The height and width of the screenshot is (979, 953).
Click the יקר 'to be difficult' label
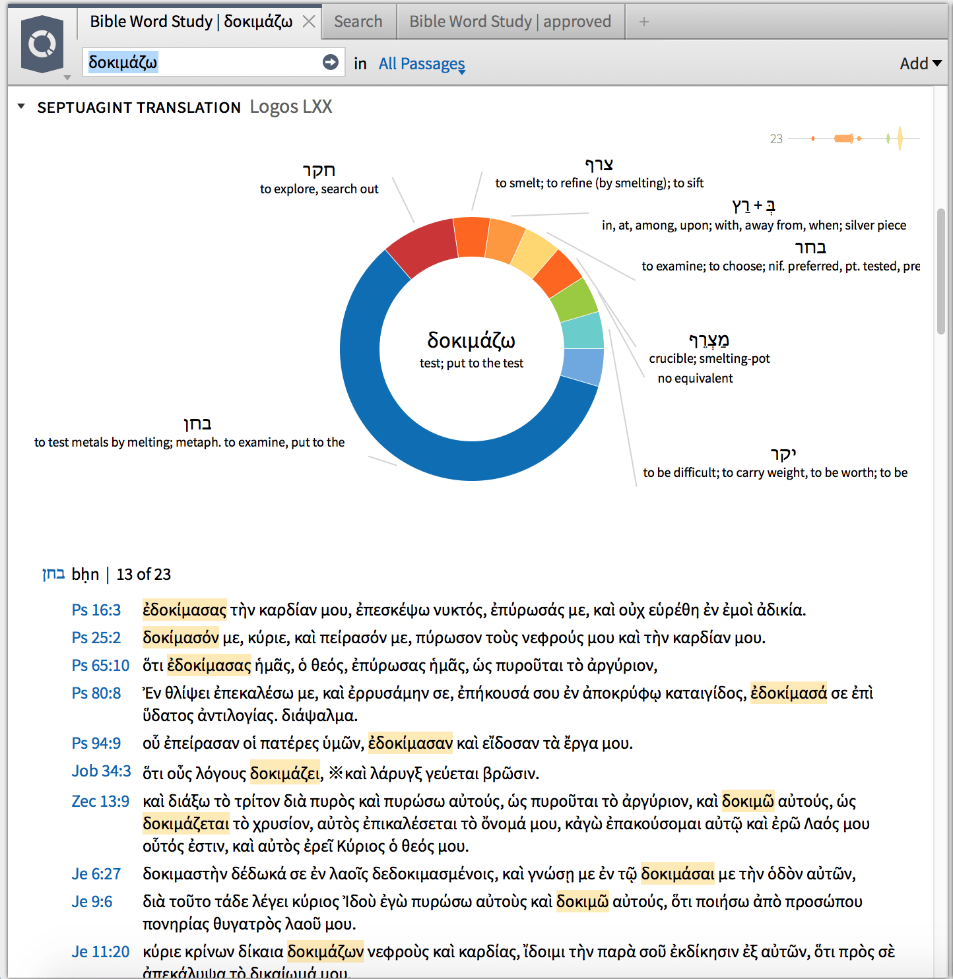coord(775,462)
